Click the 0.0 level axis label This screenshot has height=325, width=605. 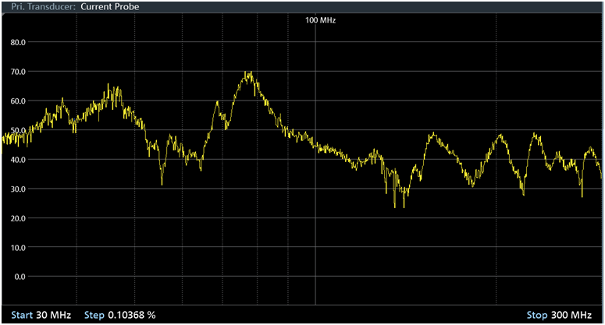(18, 277)
